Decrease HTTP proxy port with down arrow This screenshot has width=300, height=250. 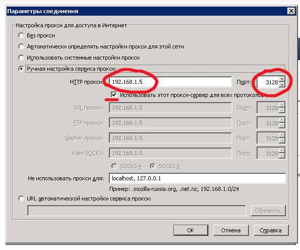click(x=282, y=85)
